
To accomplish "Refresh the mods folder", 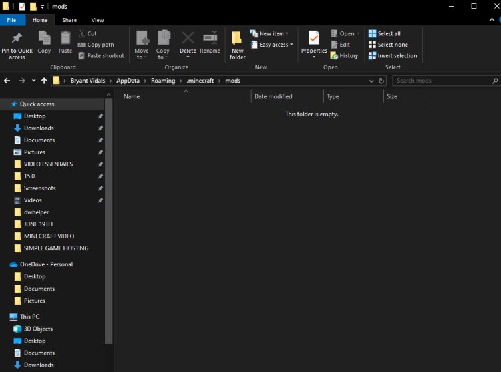I will tap(381, 81).
